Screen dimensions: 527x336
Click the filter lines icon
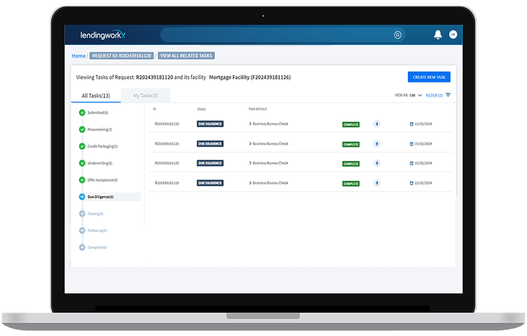pos(448,95)
